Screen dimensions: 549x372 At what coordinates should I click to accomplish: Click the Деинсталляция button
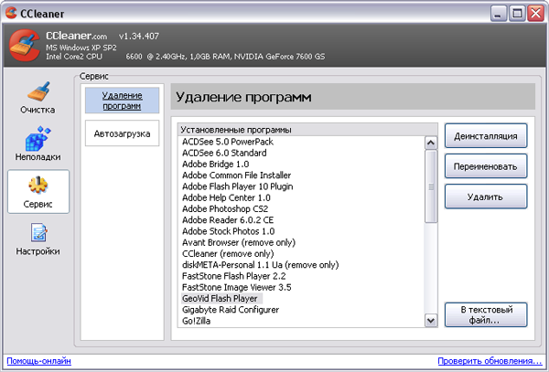[x=486, y=135]
